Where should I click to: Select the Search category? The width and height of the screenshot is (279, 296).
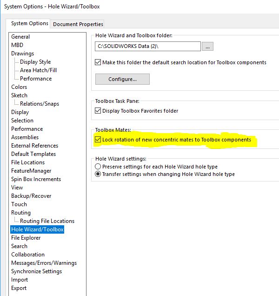[x=19, y=246]
